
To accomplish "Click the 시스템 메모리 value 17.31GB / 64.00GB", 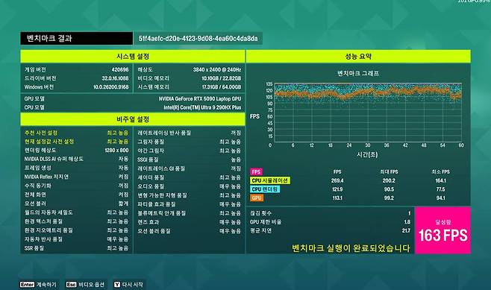I will (x=222, y=87).
